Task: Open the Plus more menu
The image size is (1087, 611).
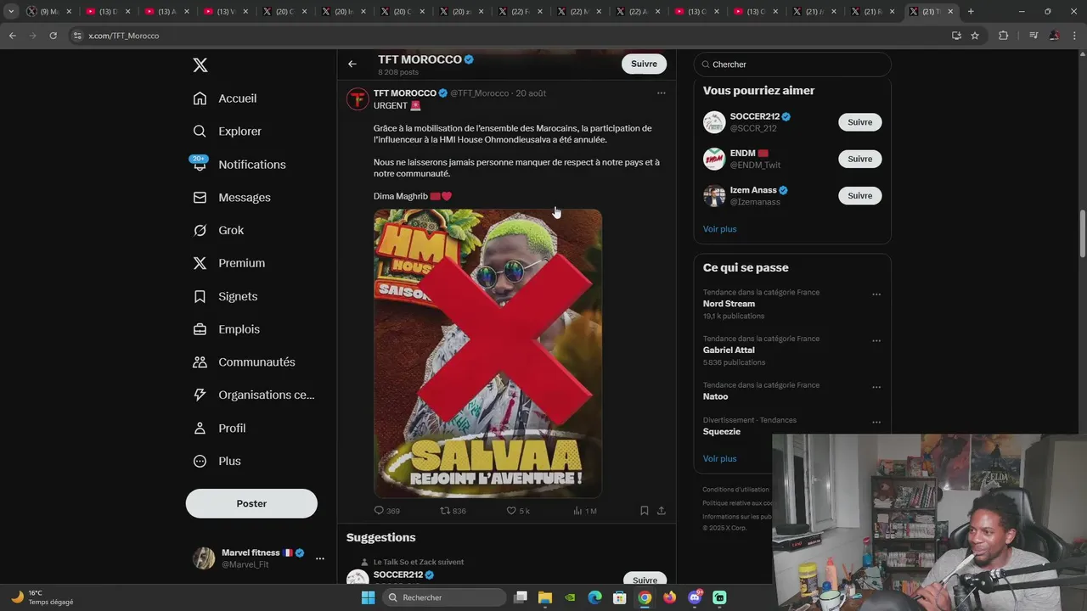Action: coord(217,461)
